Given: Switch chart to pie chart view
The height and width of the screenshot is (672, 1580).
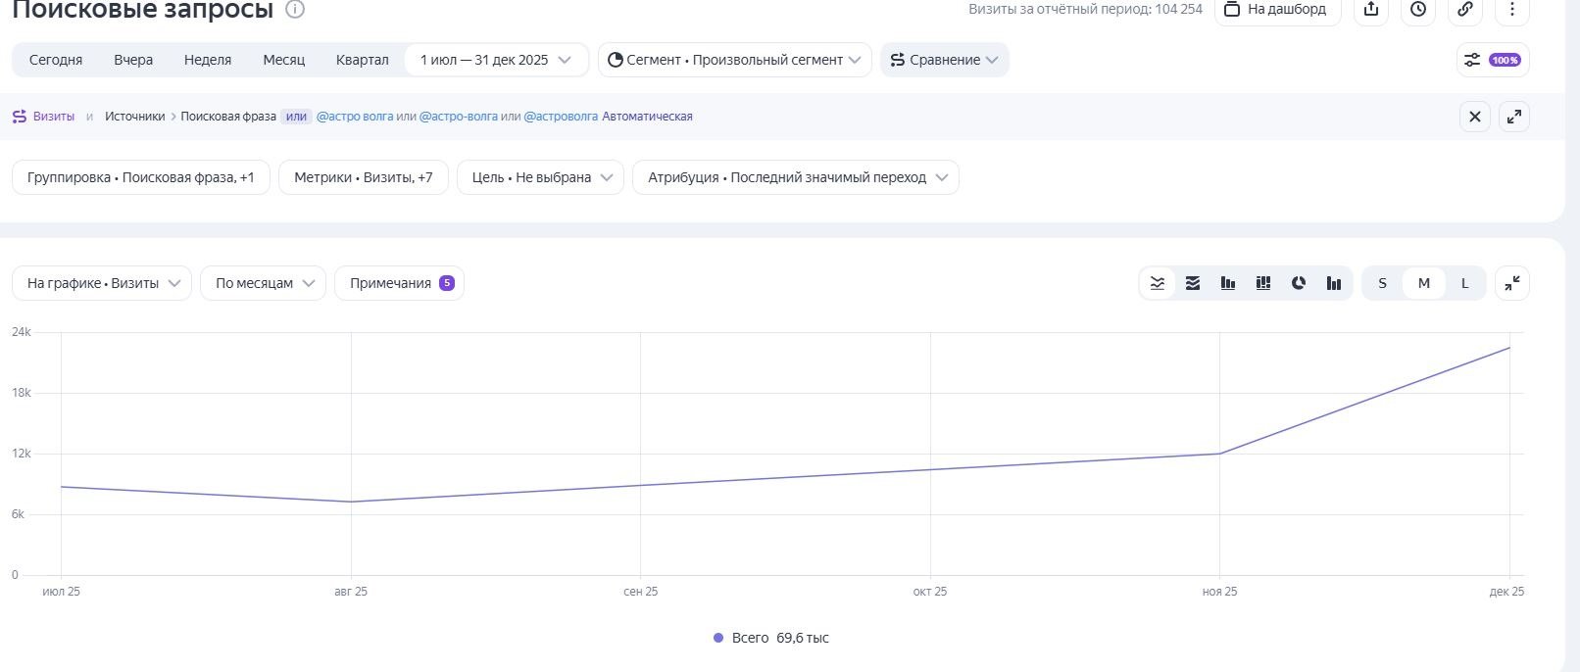Looking at the screenshot, I should [1299, 283].
